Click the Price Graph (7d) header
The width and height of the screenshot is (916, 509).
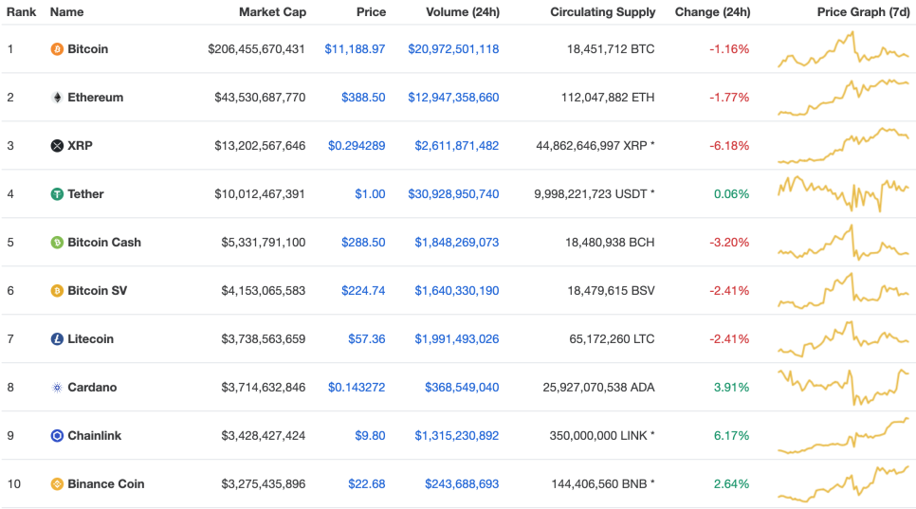864,11
